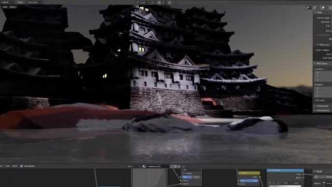Click the Focal Length field
This screenshot has width=332, height=187.
pos(331,18)
